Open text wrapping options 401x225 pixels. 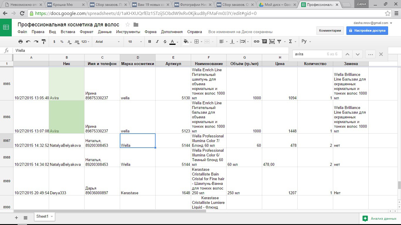244,42
